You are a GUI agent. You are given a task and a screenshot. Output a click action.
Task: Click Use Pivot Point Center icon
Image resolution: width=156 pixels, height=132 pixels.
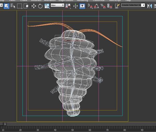point(68,6)
